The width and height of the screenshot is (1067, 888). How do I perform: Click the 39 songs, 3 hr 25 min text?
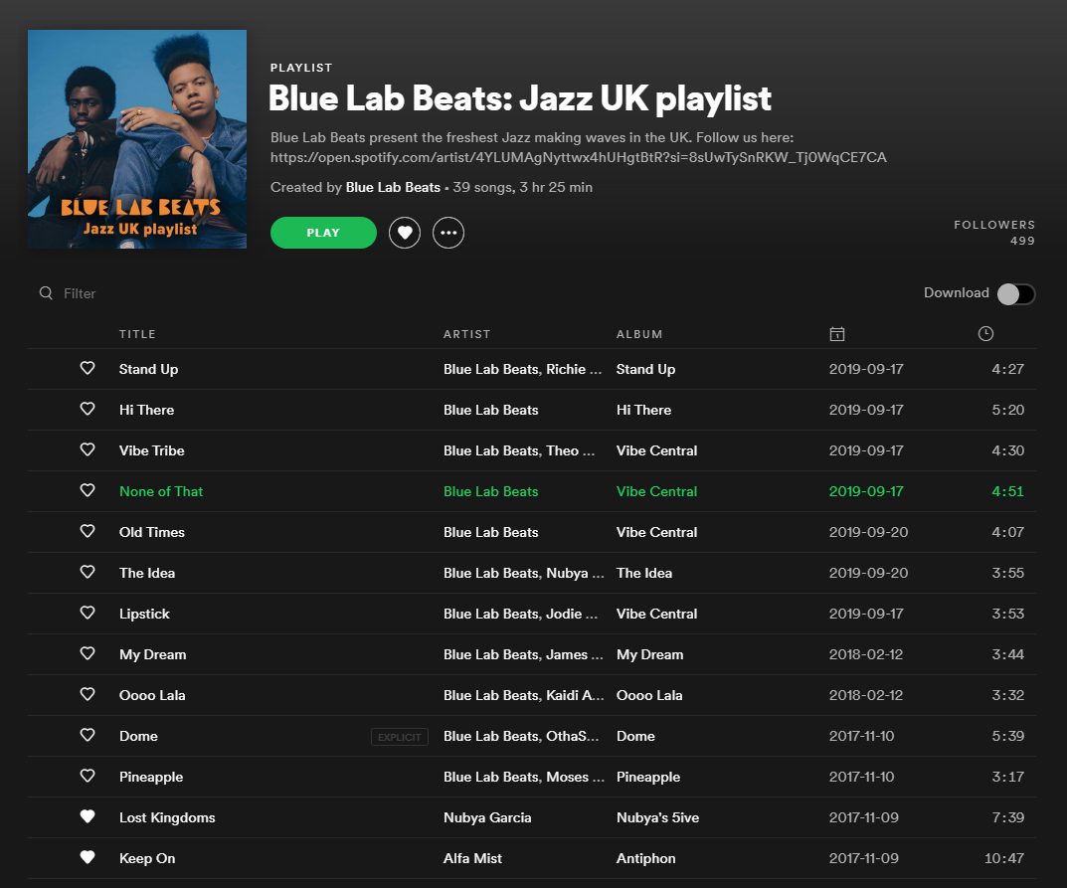[523, 187]
